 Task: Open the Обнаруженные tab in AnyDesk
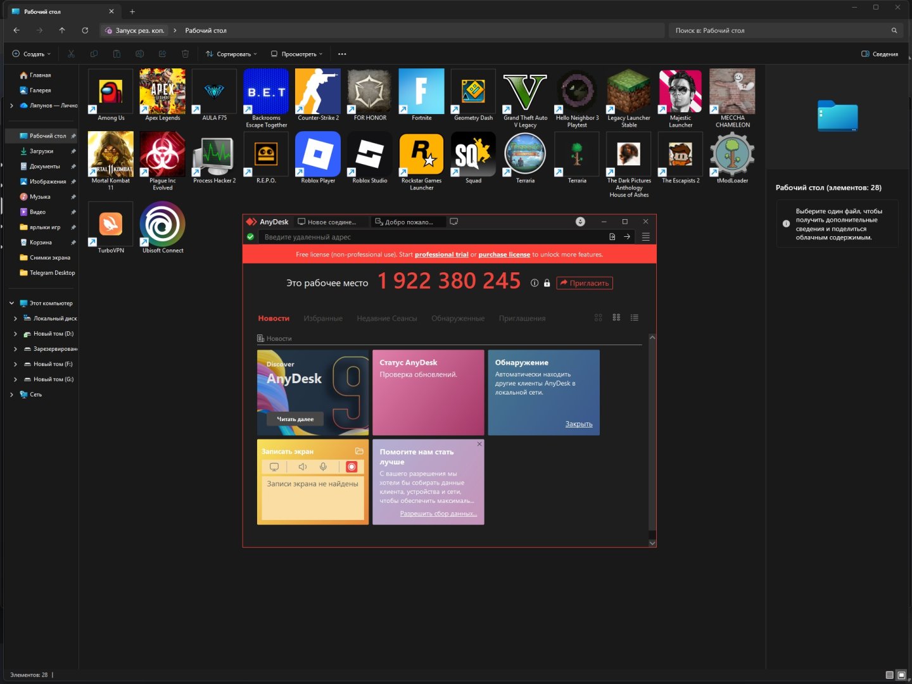pyautogui.click(x=458, y=319)
